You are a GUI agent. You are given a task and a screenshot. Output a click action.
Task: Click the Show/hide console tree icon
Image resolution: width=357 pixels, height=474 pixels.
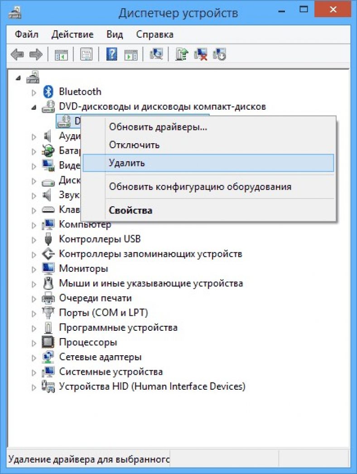click(x=61, y=55)
